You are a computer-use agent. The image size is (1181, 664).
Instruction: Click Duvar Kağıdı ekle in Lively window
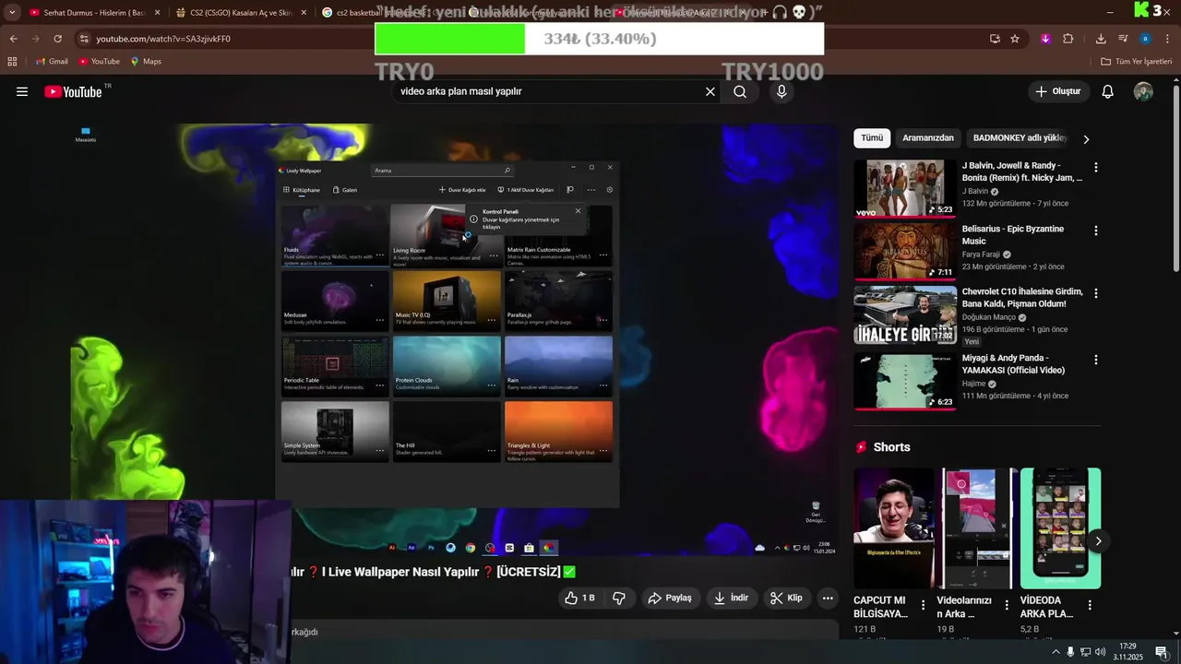462,190
